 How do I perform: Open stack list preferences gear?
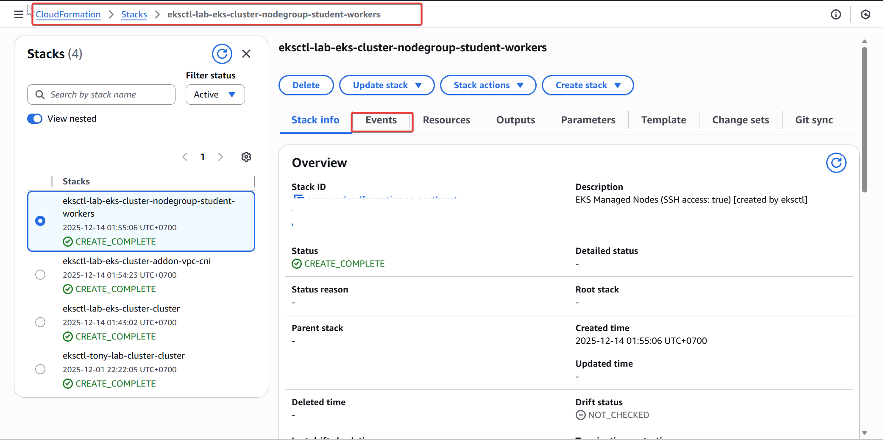tap(246, 157)
